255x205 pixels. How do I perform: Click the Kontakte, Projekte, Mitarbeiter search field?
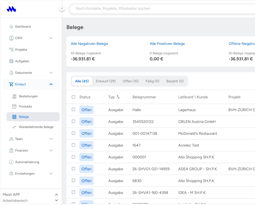[x=162, y=9]
